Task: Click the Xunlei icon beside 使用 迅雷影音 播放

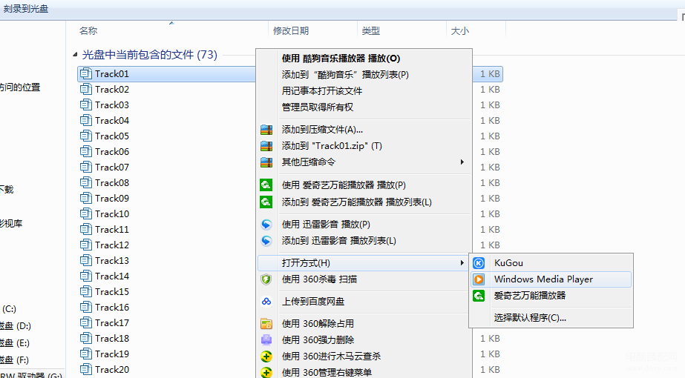Action: click(266, 225)
